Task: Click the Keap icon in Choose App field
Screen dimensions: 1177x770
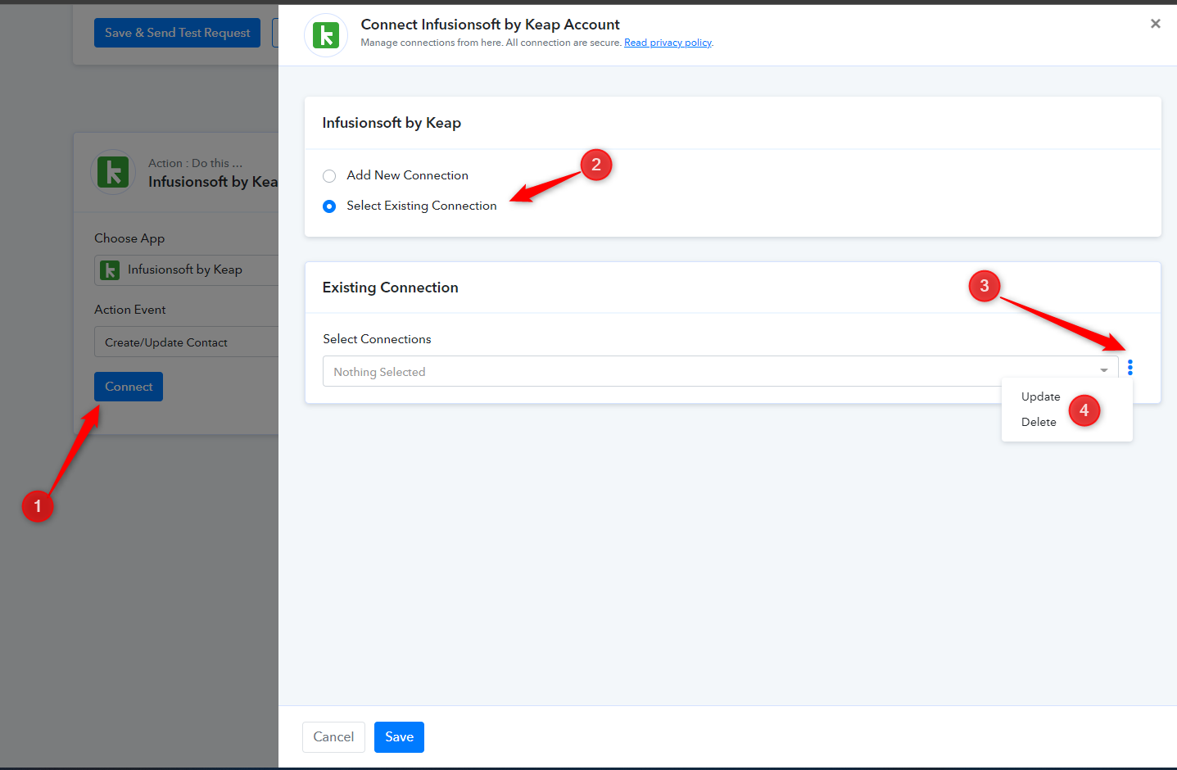Action: (x=109, y=269)
